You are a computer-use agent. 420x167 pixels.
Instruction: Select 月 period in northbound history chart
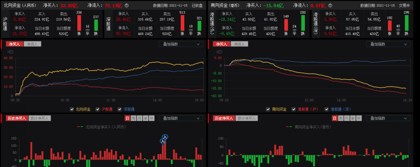[x=140, y=118]
